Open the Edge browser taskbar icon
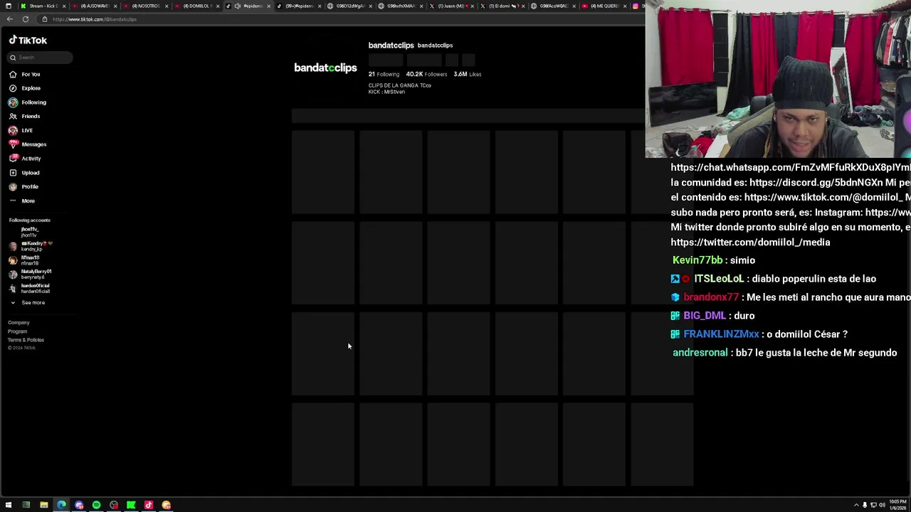 coord(61,505)
